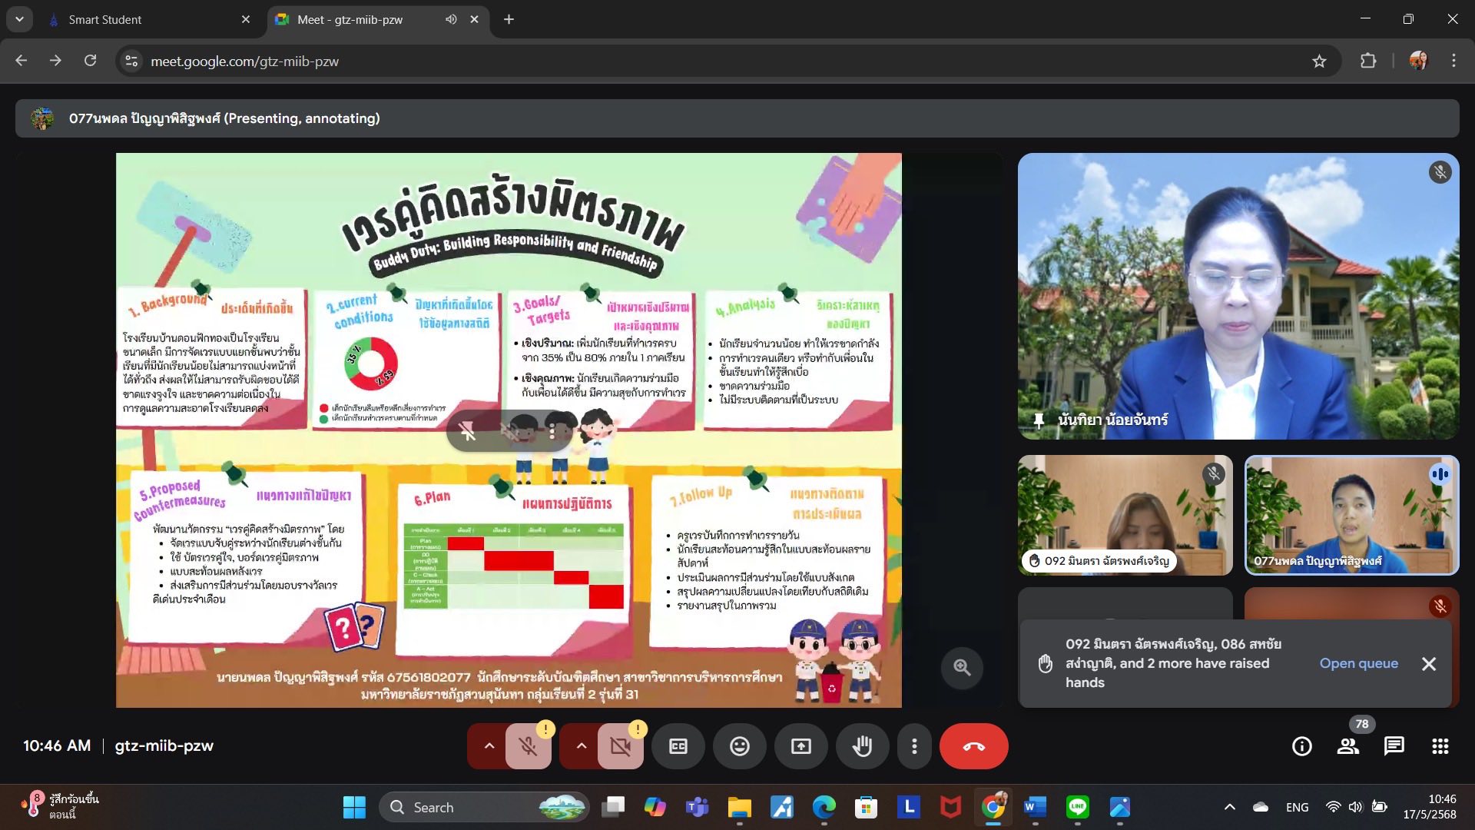
Task: Close the Smart Student tab
Action: click(246, 20)
